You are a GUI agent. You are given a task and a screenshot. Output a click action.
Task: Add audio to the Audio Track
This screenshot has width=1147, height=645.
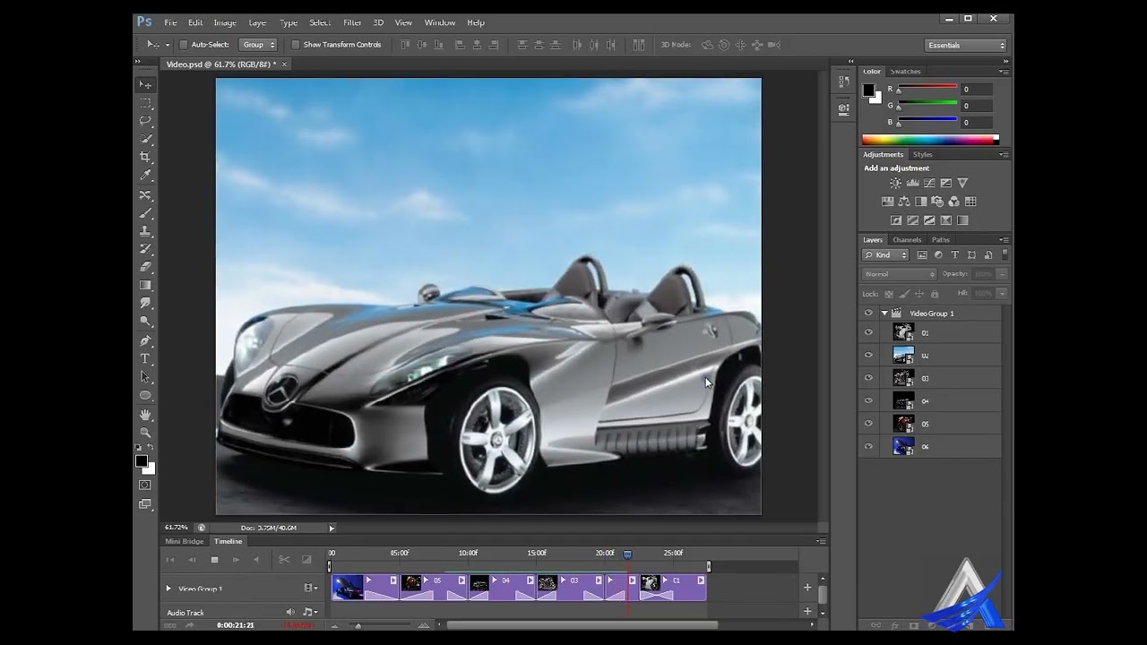(x=807, y=611)
